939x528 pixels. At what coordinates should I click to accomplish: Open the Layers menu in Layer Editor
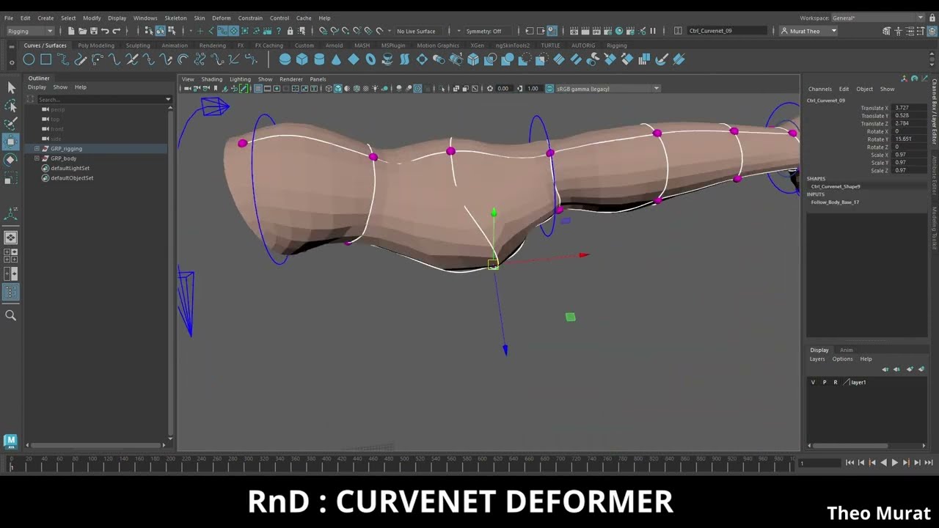pyautogui.click(x=817, y=359)
